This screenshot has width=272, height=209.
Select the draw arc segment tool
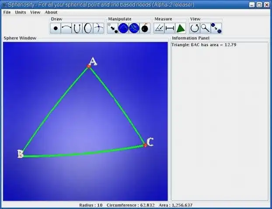tap(66, 28)
